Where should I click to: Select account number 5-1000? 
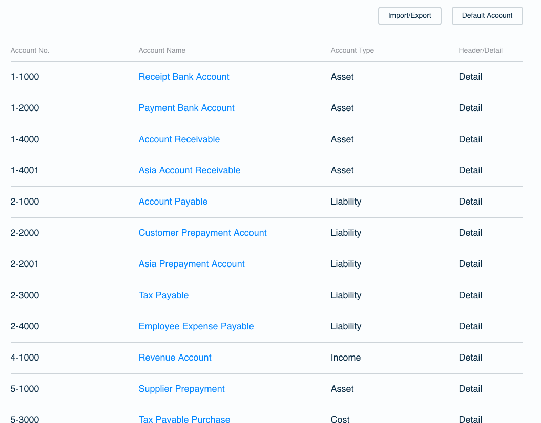(x=25, y=389)
